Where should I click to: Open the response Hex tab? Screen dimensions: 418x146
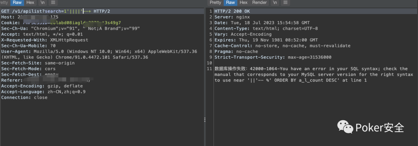pyautogui.click(x=243, y=3)
